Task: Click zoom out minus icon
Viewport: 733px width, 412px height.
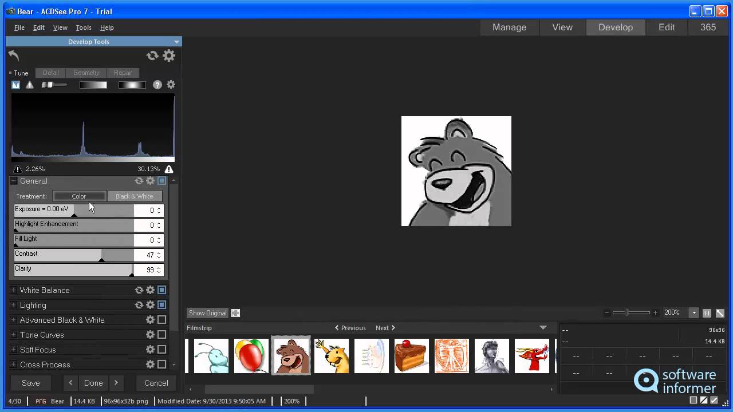Action: [x=606, y=313]
